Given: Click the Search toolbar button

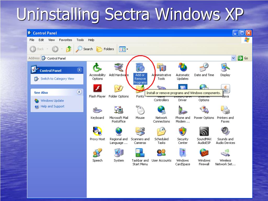Looking at the screenshot, I should coord(84,49).
